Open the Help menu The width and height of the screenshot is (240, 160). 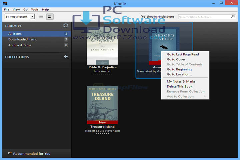point(45,9)
